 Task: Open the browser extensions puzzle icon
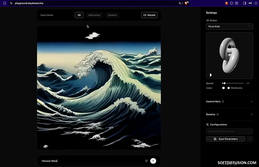(x=232, y=3)
